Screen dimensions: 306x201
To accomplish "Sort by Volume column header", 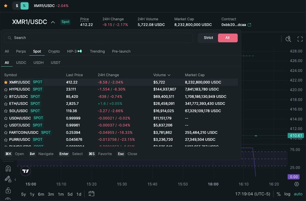I will pyautogui.click(x=162, y=75).
